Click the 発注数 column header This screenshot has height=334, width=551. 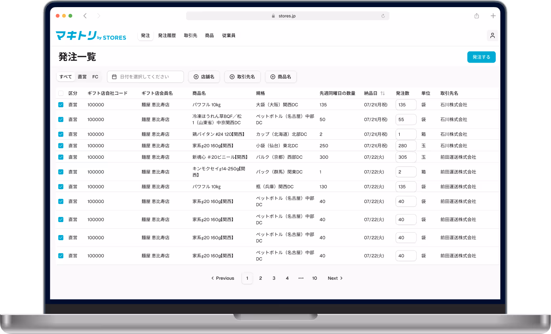coord(402,93)
